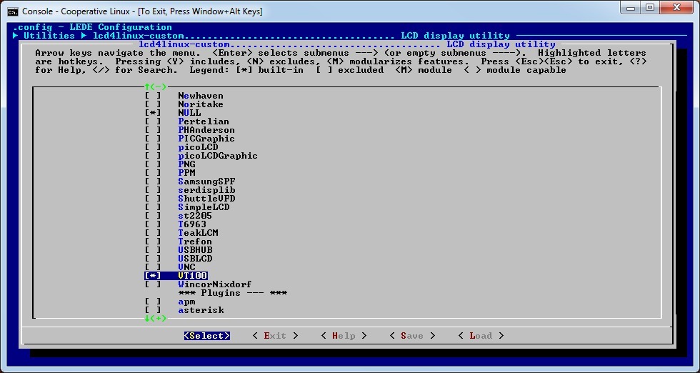Click the .config - LEDE Configuration title
The height and width of the screenshot is (373, 700).
pyautogui.click(x=92, y=27)
